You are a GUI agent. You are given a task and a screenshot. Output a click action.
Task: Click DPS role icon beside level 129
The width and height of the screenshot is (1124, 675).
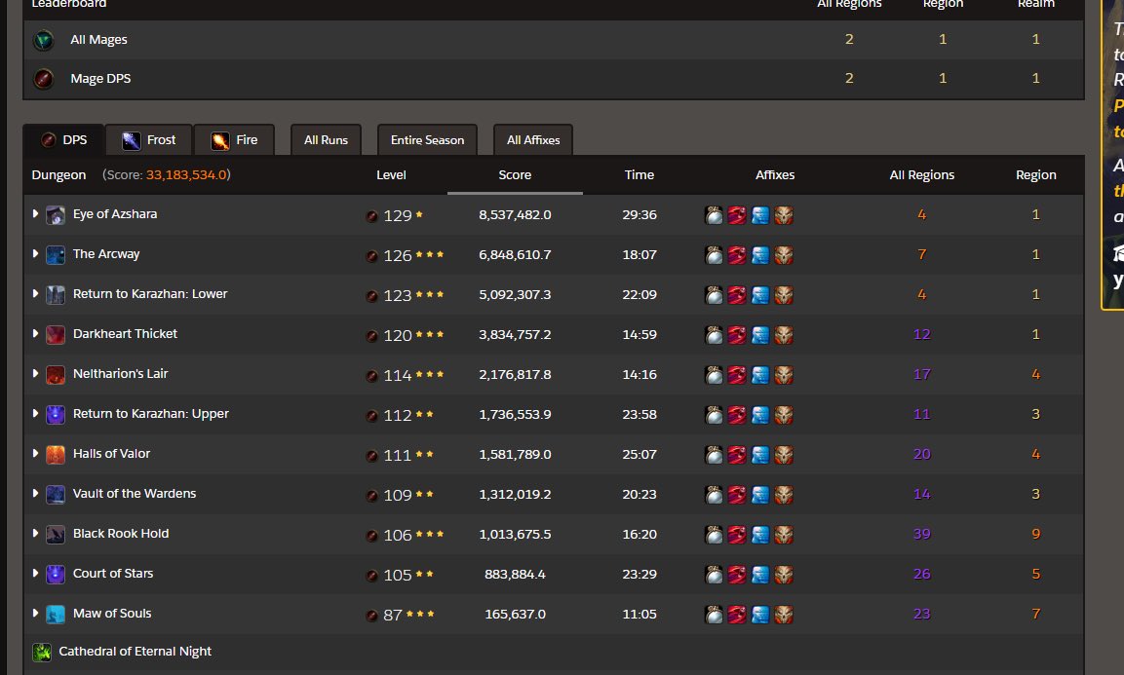(x=372, y=216)
